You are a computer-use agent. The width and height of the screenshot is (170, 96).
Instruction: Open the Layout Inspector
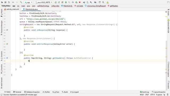(159, 92)
